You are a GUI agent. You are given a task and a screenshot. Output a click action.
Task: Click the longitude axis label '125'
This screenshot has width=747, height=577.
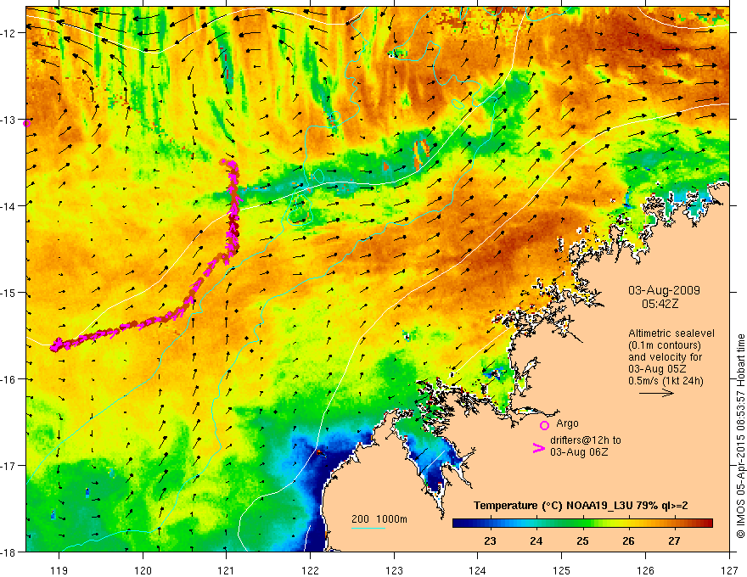[562, 570]
